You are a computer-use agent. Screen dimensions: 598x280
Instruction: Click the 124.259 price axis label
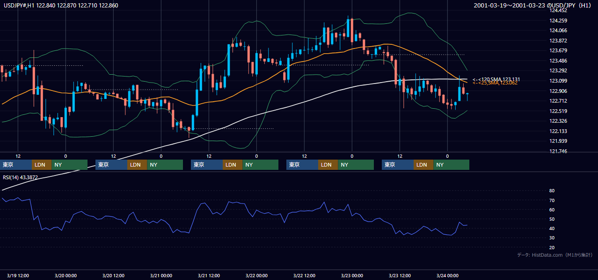pyautogui.click(x=559, y=21)
